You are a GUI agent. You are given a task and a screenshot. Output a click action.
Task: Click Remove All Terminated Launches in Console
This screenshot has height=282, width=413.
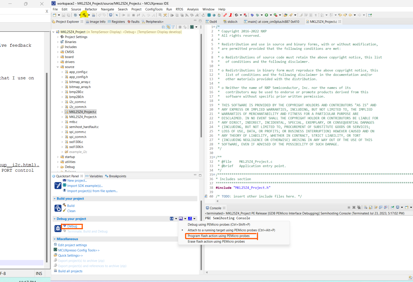(x=359, y=207)
